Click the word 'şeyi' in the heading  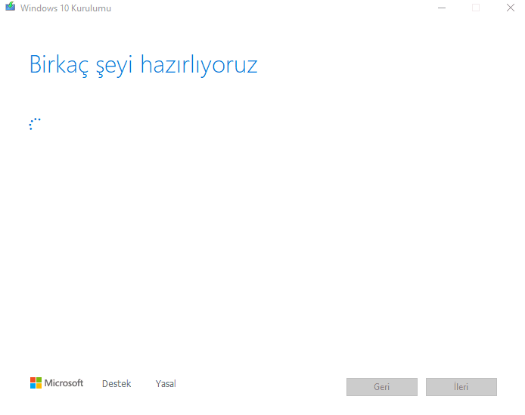[x=118, y=67]
